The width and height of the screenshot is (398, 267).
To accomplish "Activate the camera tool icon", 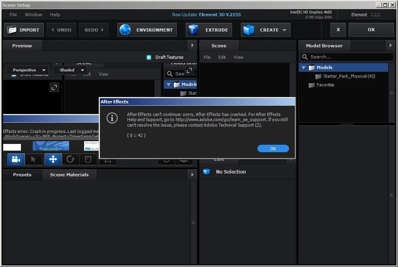I will click(x=16, y=159).
